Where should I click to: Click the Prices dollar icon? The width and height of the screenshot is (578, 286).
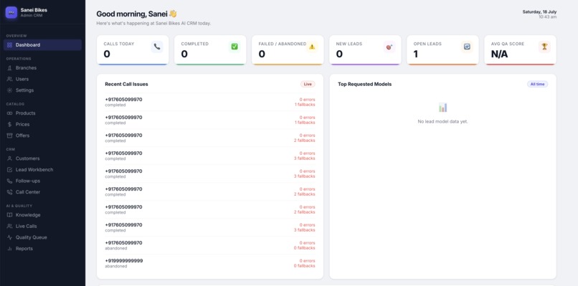(9, 125)
